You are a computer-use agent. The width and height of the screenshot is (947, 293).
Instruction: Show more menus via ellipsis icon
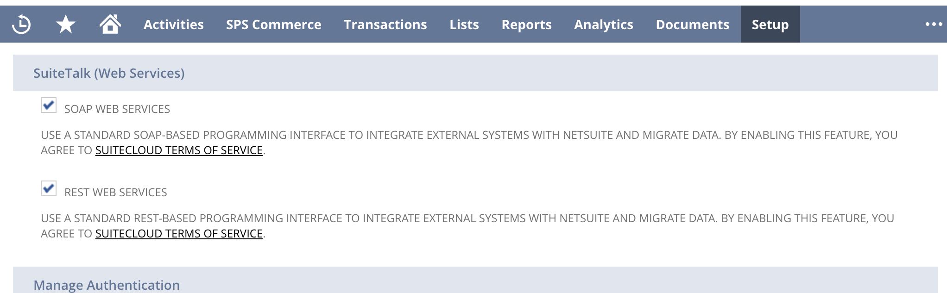click(933, 25)
